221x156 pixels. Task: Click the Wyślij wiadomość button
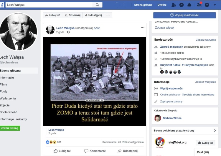click(x=184, y=15)
